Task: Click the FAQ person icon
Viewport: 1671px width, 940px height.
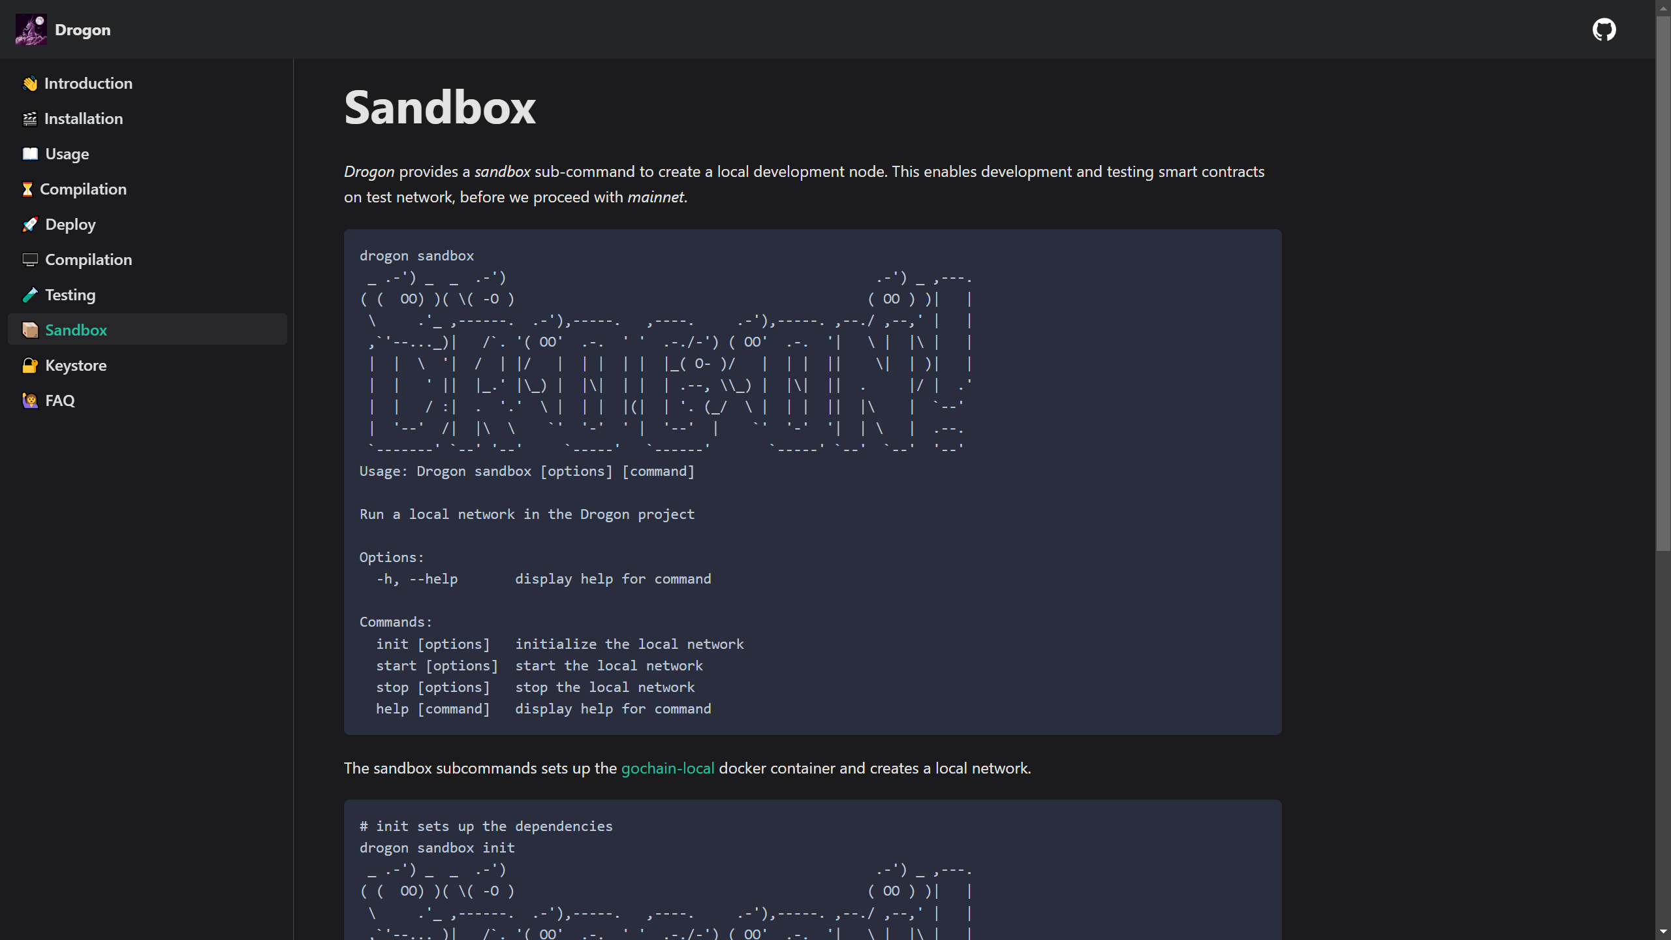Action: click(x=30, y=401)
